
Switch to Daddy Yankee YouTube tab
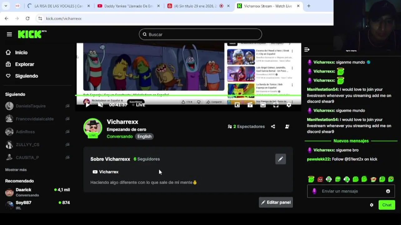pos(129,6)
